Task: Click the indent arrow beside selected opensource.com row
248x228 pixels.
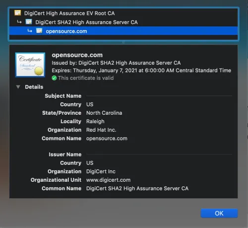Action: point(30,31)
